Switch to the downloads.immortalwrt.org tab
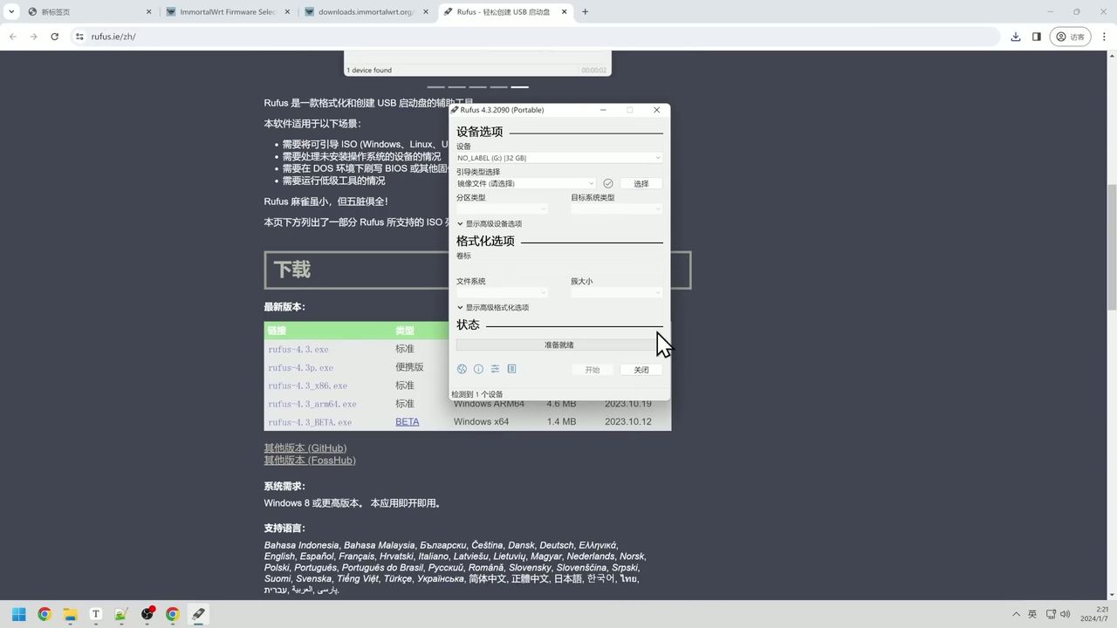The height and width of the screenshot is (628, 1117). tap(360, 12)
